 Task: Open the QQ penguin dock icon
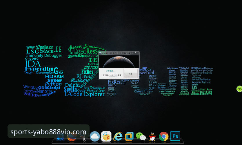[152, 137]
